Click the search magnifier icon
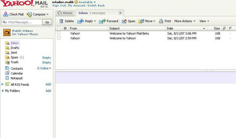The height and width of the screenshot is (138, 236). (x=4, y=22)
